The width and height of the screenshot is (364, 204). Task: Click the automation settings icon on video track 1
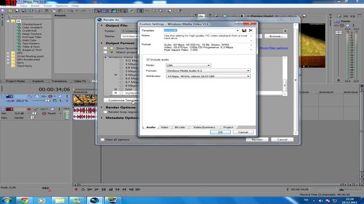pyautogui.click(x=51, y=96)
